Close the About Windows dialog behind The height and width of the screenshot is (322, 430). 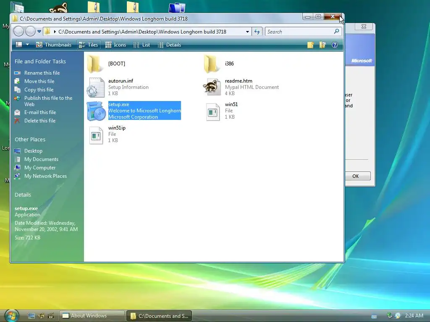pyautogui.click(x=364, y=26)
